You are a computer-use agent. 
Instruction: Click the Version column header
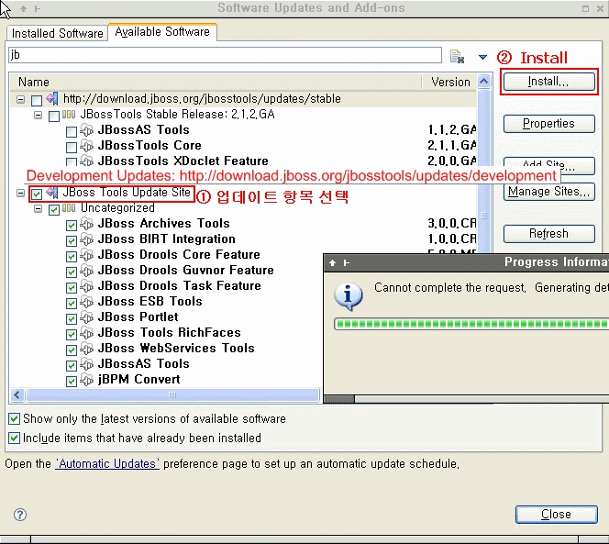449,82
